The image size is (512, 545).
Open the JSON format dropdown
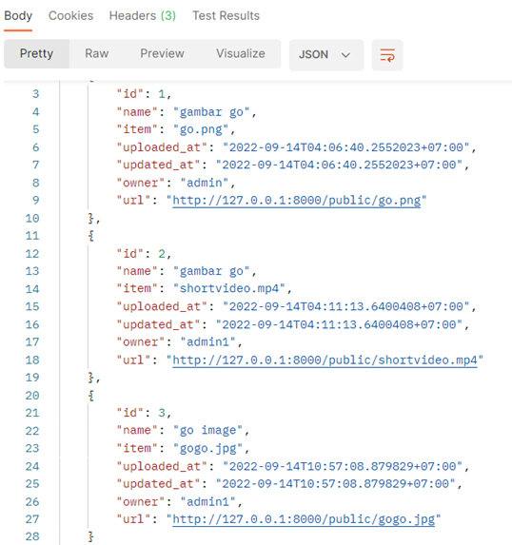pos(325,55)
